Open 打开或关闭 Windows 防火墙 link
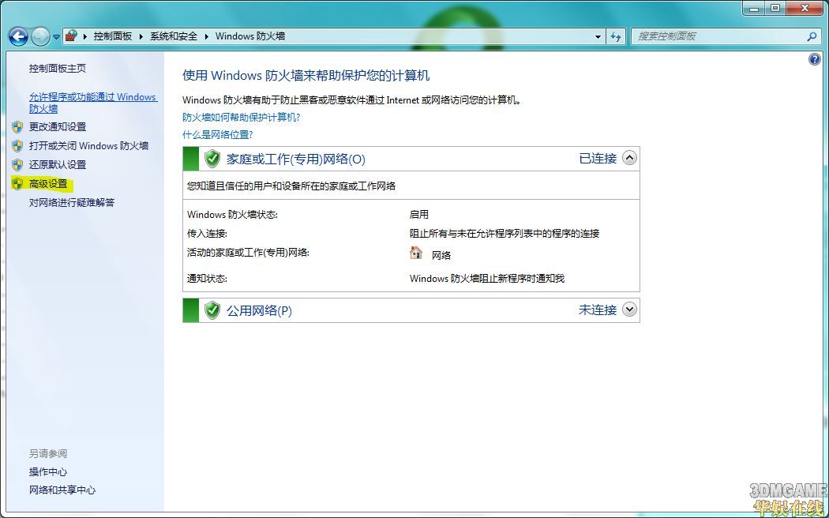Screen dimensions: 829x518 coord(88,146)
